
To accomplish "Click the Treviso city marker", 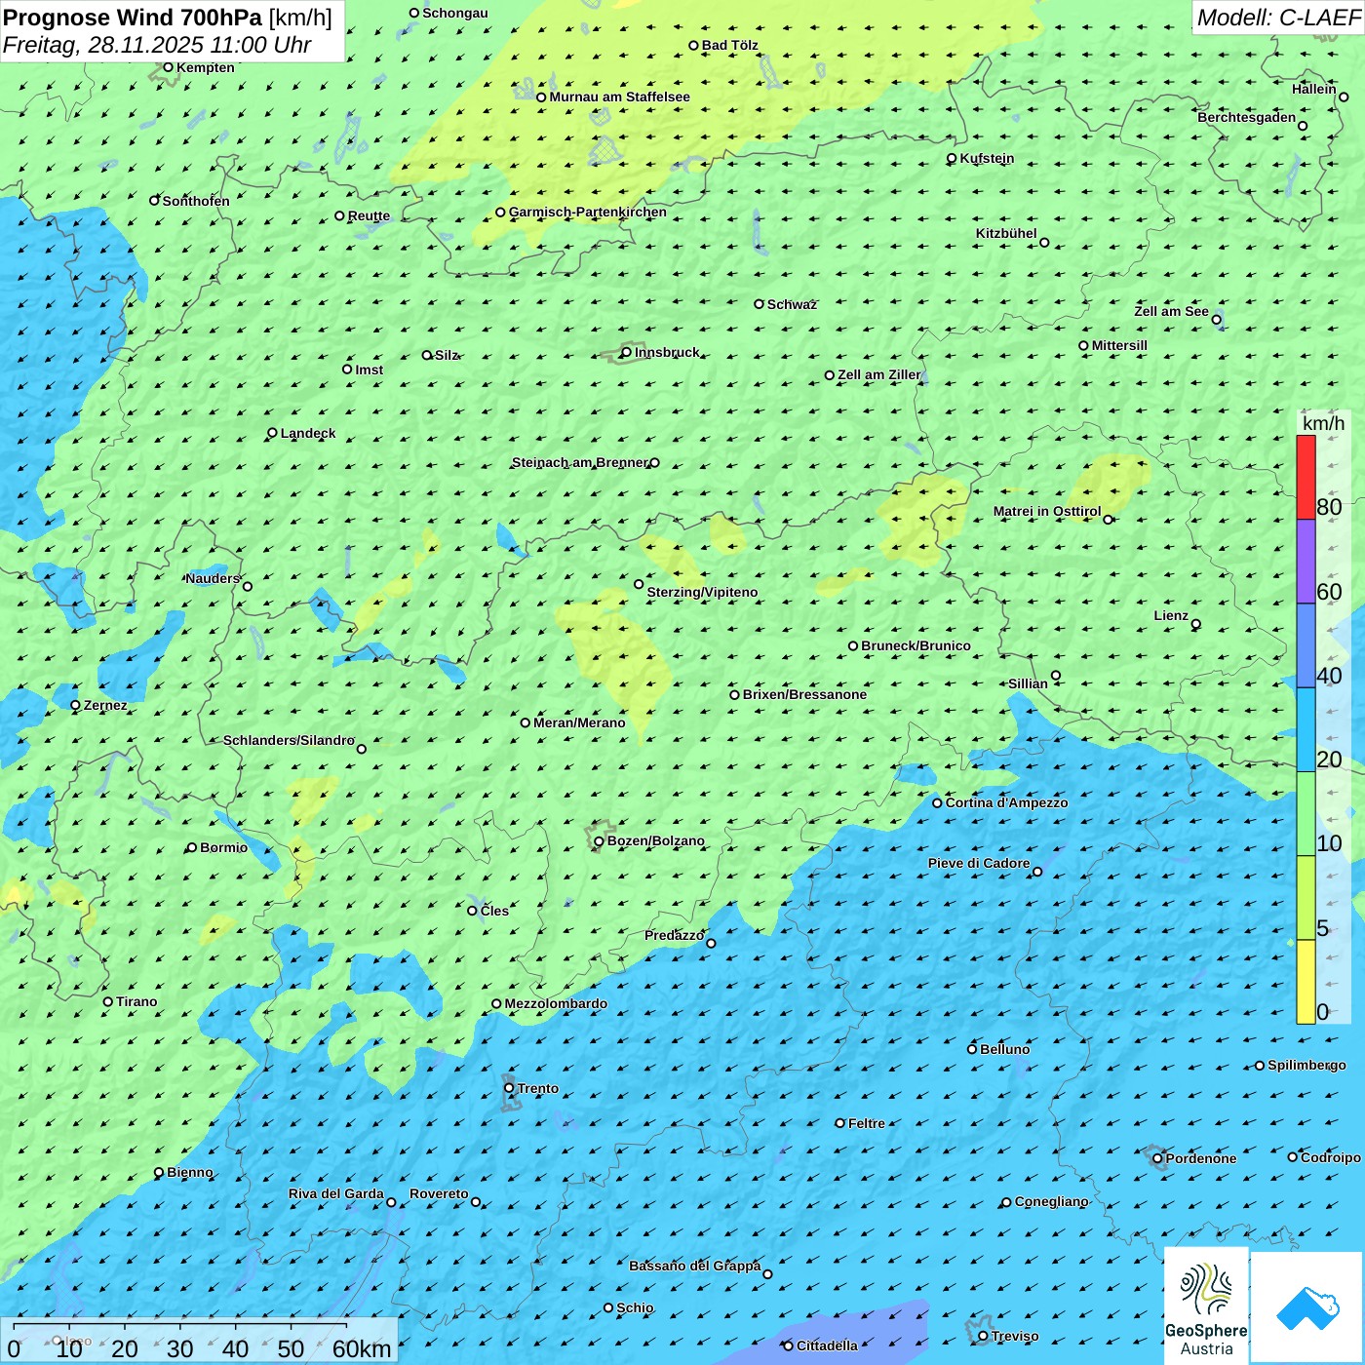I will click(x=983, y=1336).
